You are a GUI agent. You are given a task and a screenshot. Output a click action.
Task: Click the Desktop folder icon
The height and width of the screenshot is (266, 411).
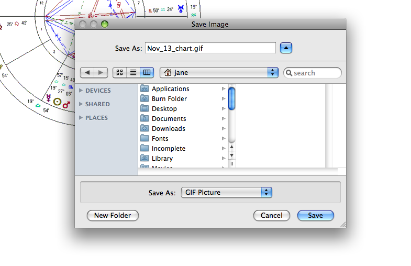coord(145,108)
